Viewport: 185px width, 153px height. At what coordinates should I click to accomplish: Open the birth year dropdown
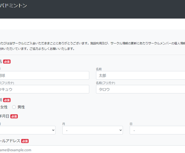coord(28,130)
